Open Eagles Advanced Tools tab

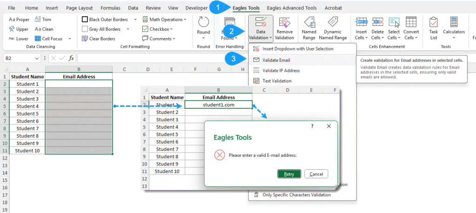[292, 8]
